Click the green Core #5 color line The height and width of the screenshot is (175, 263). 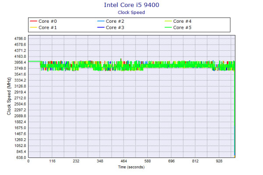pyautogui.click(x=168, y=27)
